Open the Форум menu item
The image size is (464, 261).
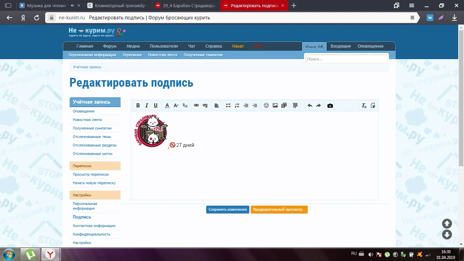(x=110, y=46)
